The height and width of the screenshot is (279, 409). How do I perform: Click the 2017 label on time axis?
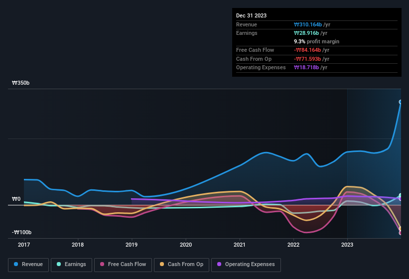[x=24, y=245]
